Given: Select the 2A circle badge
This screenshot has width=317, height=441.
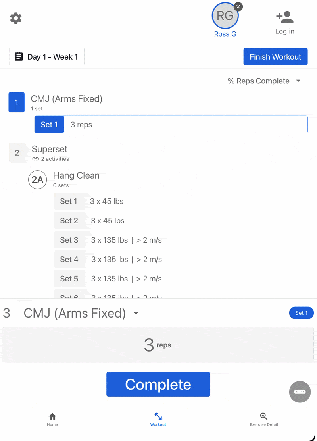Looking at the screenshot, I should [37, 180].
